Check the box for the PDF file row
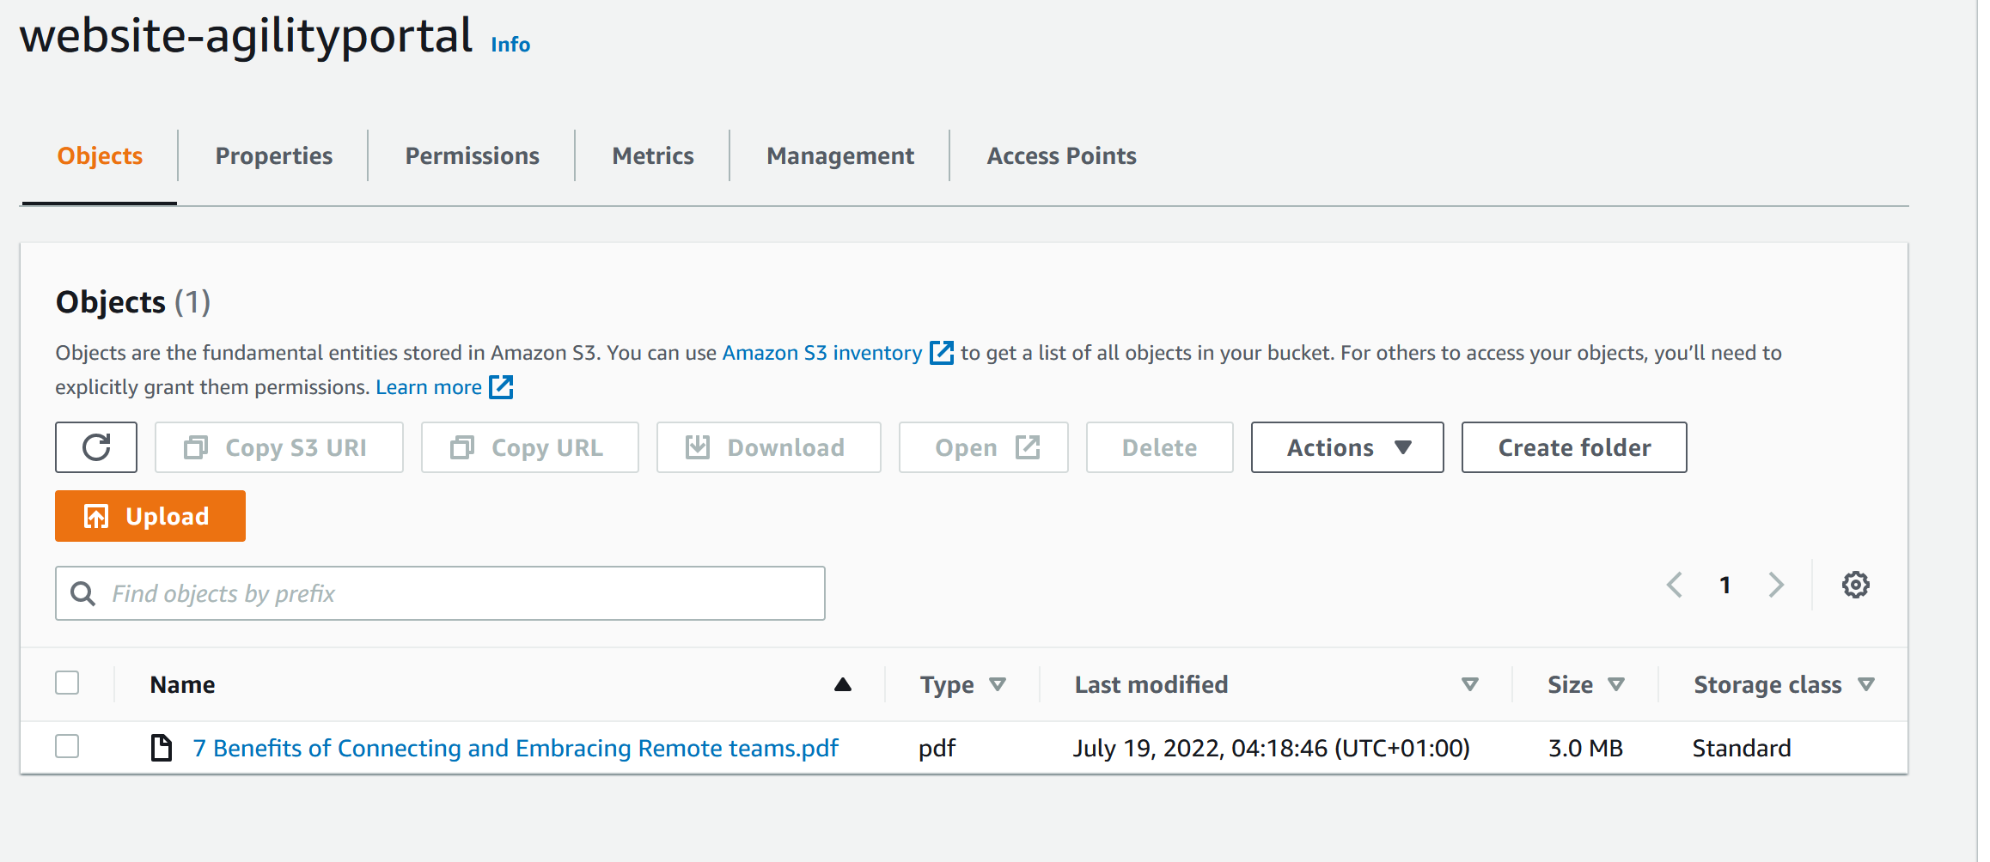1990x862 pixels. 67,747
